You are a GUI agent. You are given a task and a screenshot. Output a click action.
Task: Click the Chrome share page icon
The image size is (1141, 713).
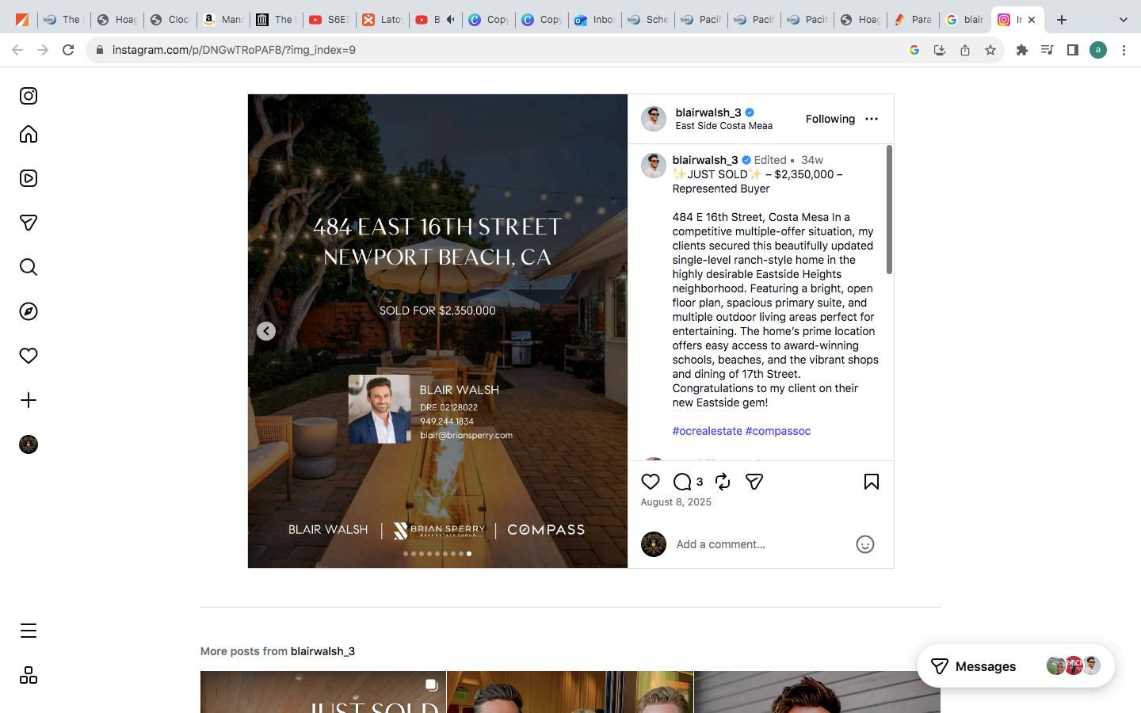[x=965, y=50]
